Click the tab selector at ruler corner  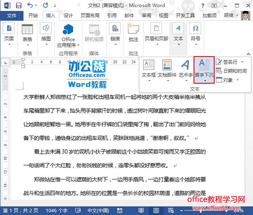pos(5,63)
